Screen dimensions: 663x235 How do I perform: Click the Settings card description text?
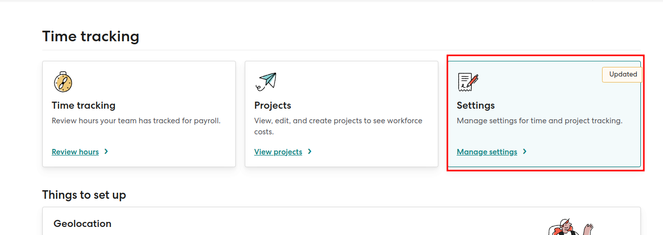pyautogui.click(x=540, y=121)
